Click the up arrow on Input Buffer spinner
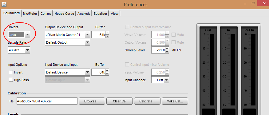Image resolution: width=269 pixels, height=115 pixels. (x=107, y=71)
